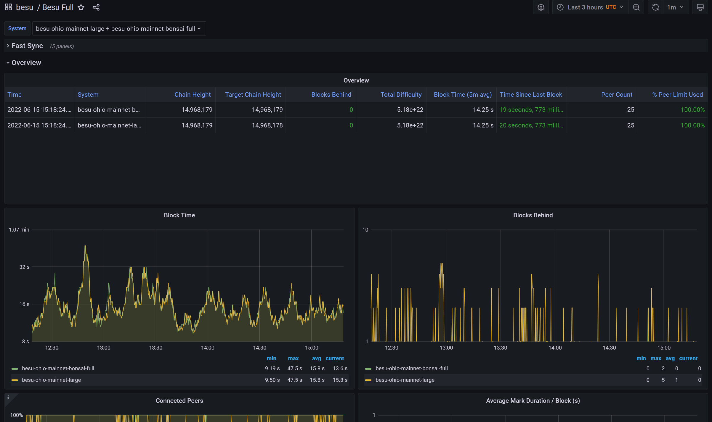Click the share dashboard icon
This screenshot has width=712, height=422.
click(x=96, y=7)
